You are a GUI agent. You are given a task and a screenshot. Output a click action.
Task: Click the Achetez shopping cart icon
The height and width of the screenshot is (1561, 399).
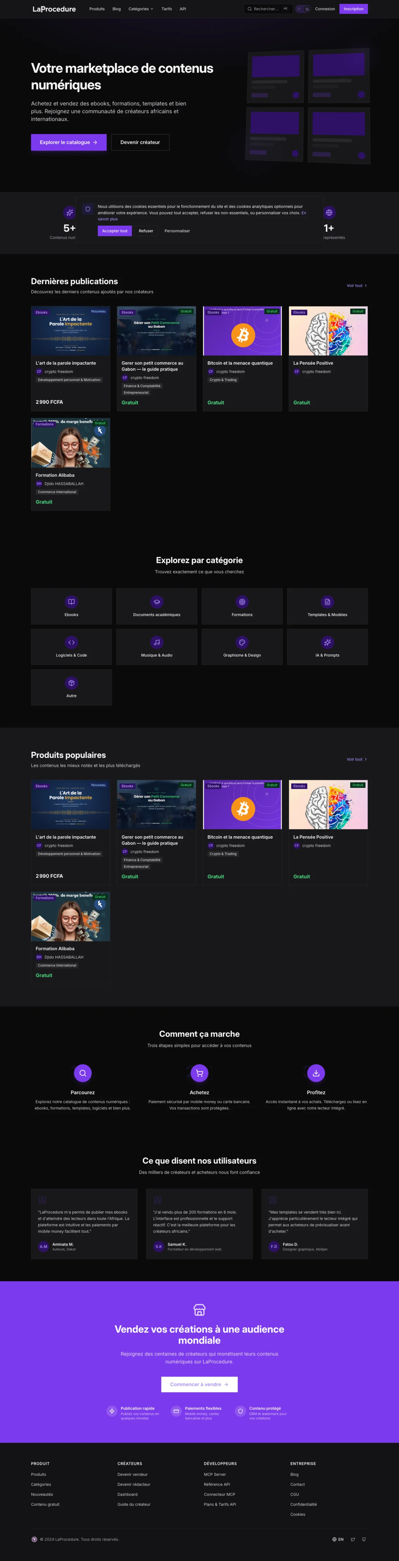(x=199, y=1073)
